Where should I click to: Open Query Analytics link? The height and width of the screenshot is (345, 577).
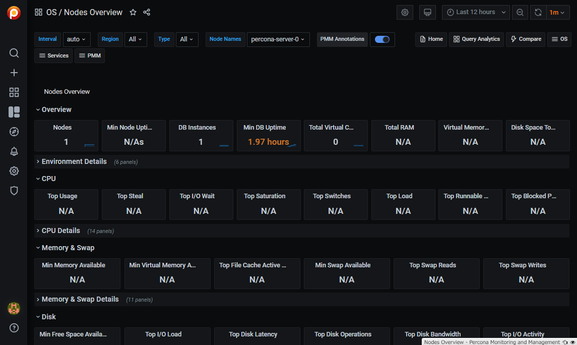[477, 39]
